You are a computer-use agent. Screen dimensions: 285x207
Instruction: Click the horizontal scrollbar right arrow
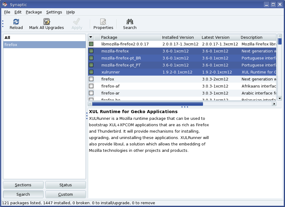[274, 104]
